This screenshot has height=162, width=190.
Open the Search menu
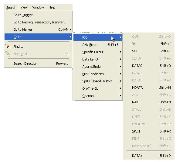coord(11,8)
